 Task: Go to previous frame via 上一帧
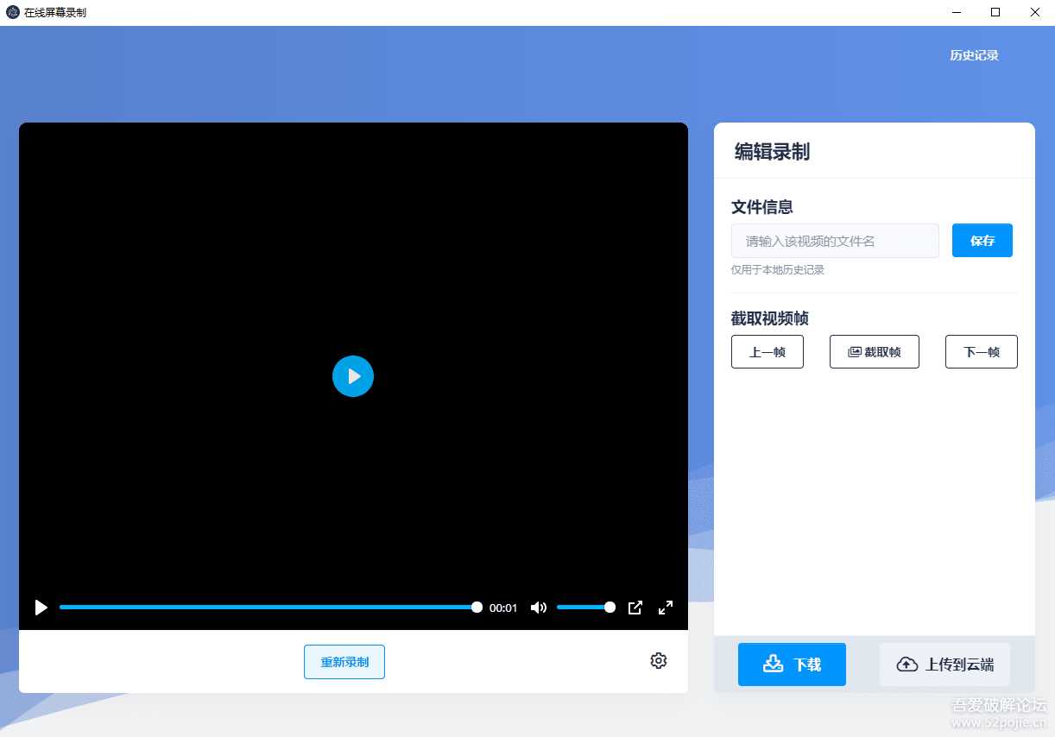click(x=767, y=351)
